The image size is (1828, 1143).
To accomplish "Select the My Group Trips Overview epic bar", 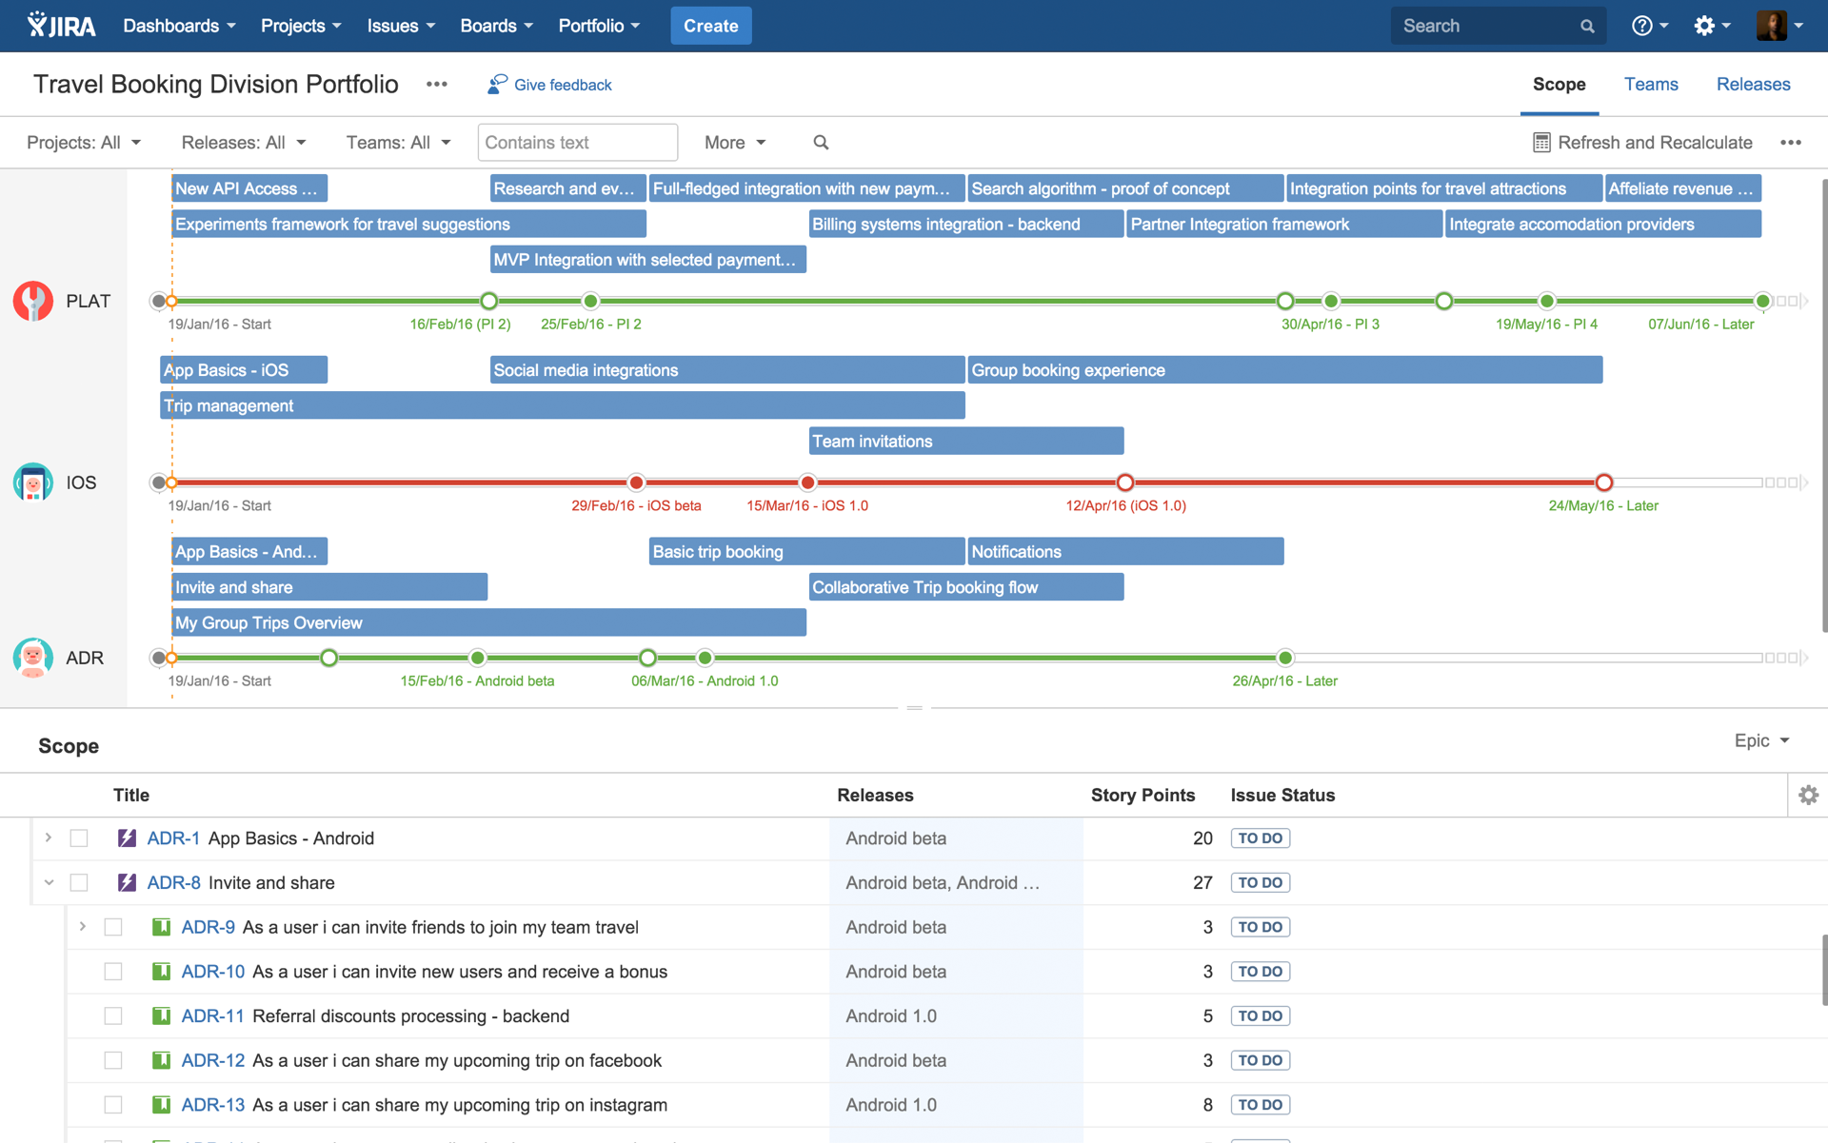I will (489, 622).
